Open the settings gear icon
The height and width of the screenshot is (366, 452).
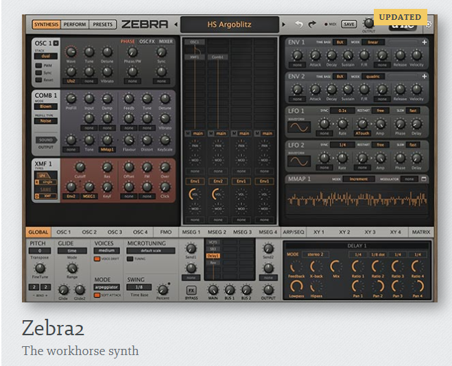[429, 25]
